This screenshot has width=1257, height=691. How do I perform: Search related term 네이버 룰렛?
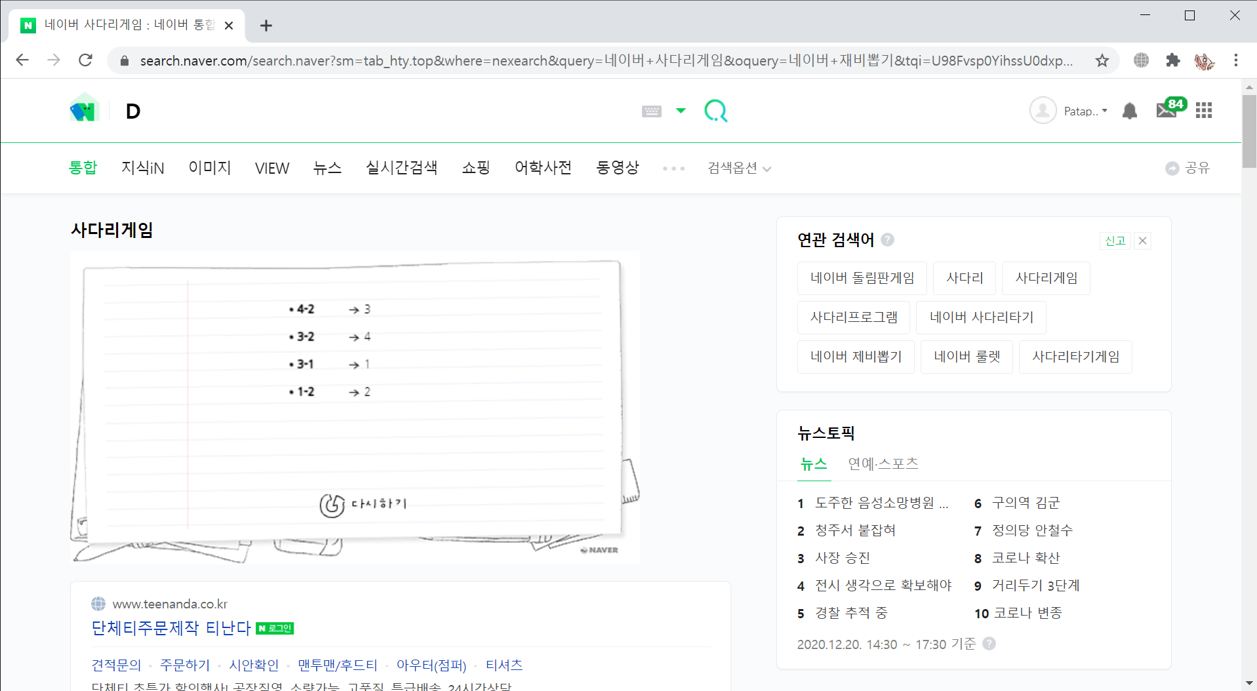967,357
